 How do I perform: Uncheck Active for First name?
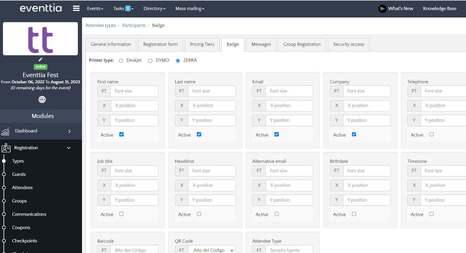coord(121,134)
